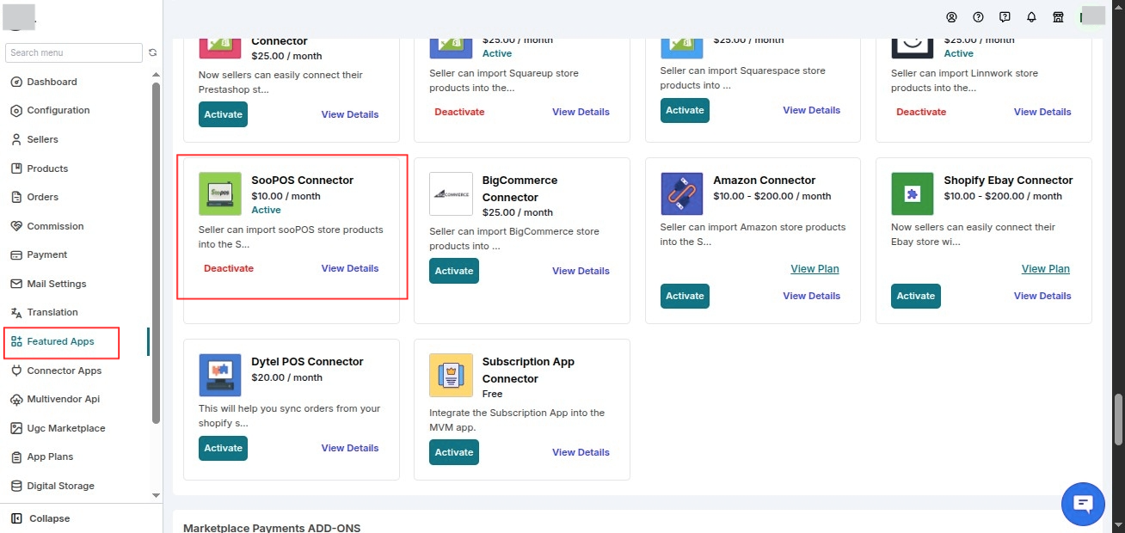Click the Featured Apps grid icon

click(x=16, y=341)
